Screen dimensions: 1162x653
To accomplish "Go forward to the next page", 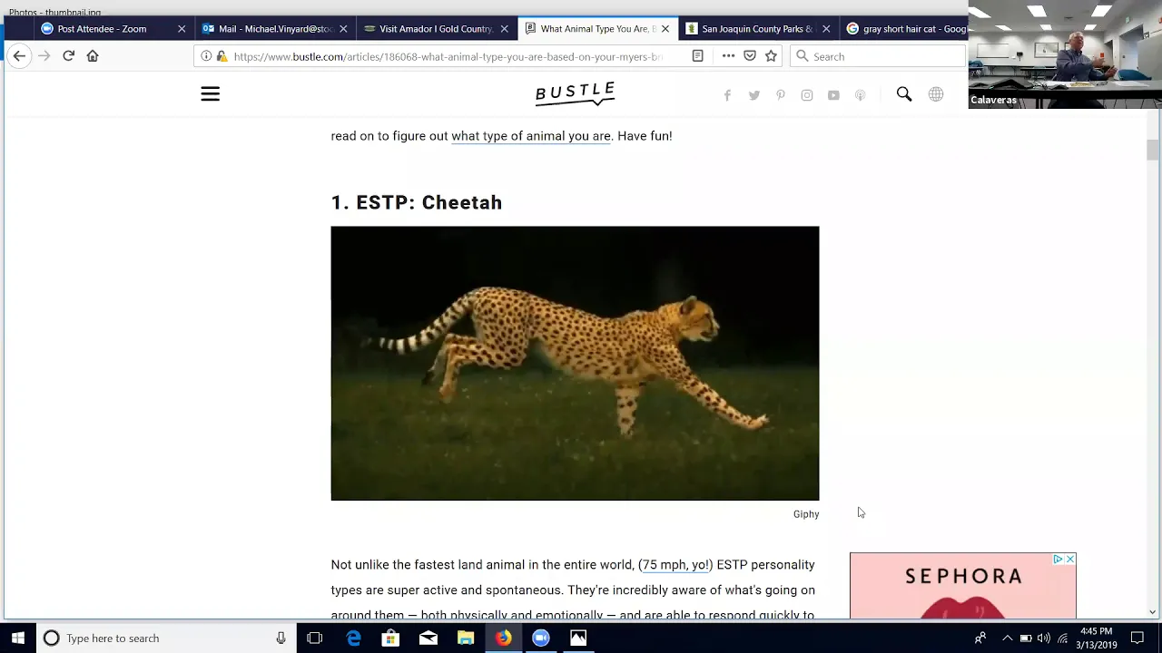I will tap(44, 56).
